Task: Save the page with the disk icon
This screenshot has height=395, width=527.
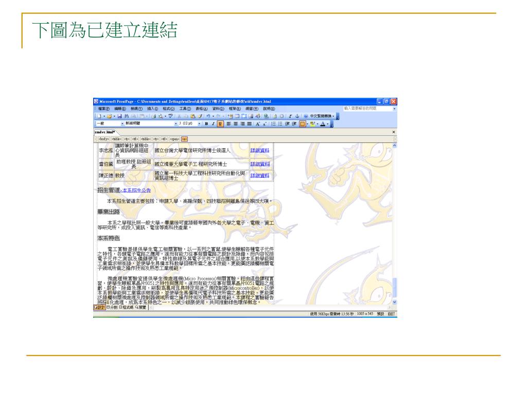Action: pos(119,116)
